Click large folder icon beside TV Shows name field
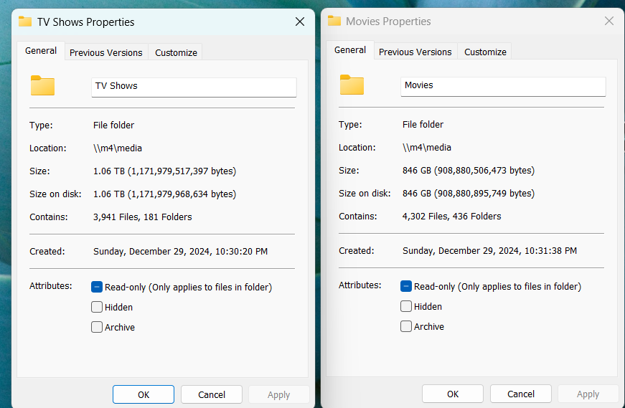The image size is (625, 408). tap(42, 85)
